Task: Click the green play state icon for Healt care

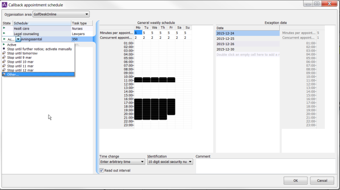Action: pyautogui.click(x=4, y=28)
